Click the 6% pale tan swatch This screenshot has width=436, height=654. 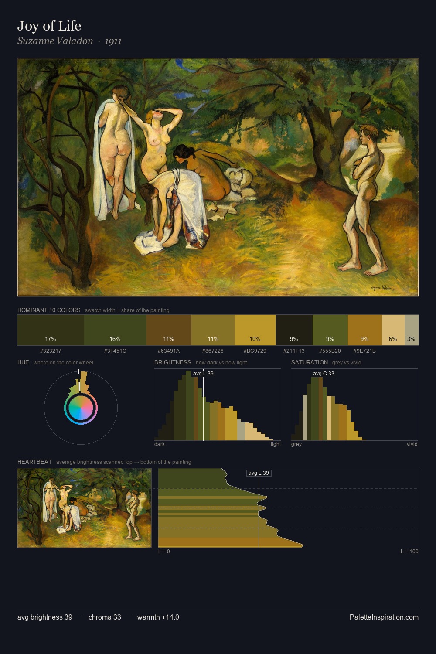click(393, 330)
